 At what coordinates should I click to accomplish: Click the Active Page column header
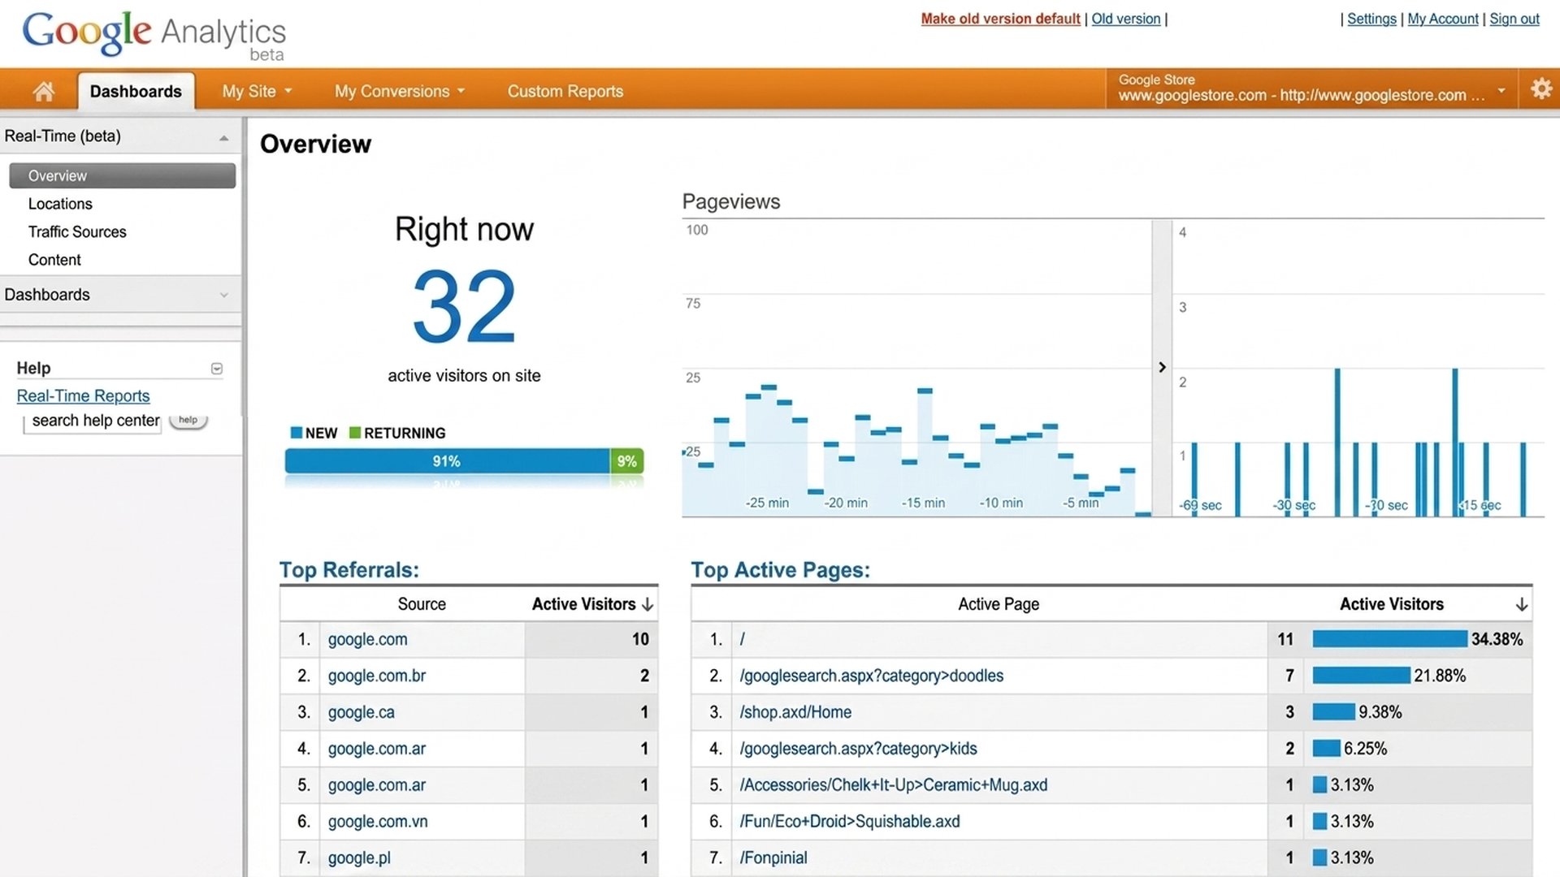click(x=999, y=604)
